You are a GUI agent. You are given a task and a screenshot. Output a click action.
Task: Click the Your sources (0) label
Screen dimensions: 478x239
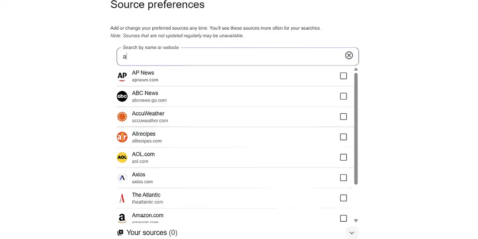(x=152, y=233)
